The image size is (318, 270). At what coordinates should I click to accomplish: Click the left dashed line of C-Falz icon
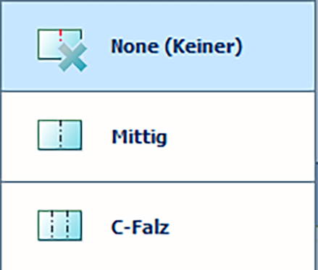click(52, 224)
